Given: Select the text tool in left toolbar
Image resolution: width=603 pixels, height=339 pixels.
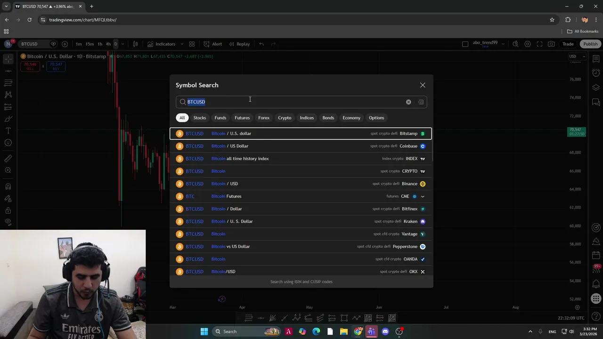Looking at the screenshot, I should coord(8,130).
